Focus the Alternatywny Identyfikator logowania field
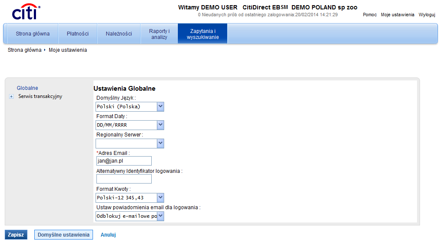441x243 pixels. click(x=124, y=179)
